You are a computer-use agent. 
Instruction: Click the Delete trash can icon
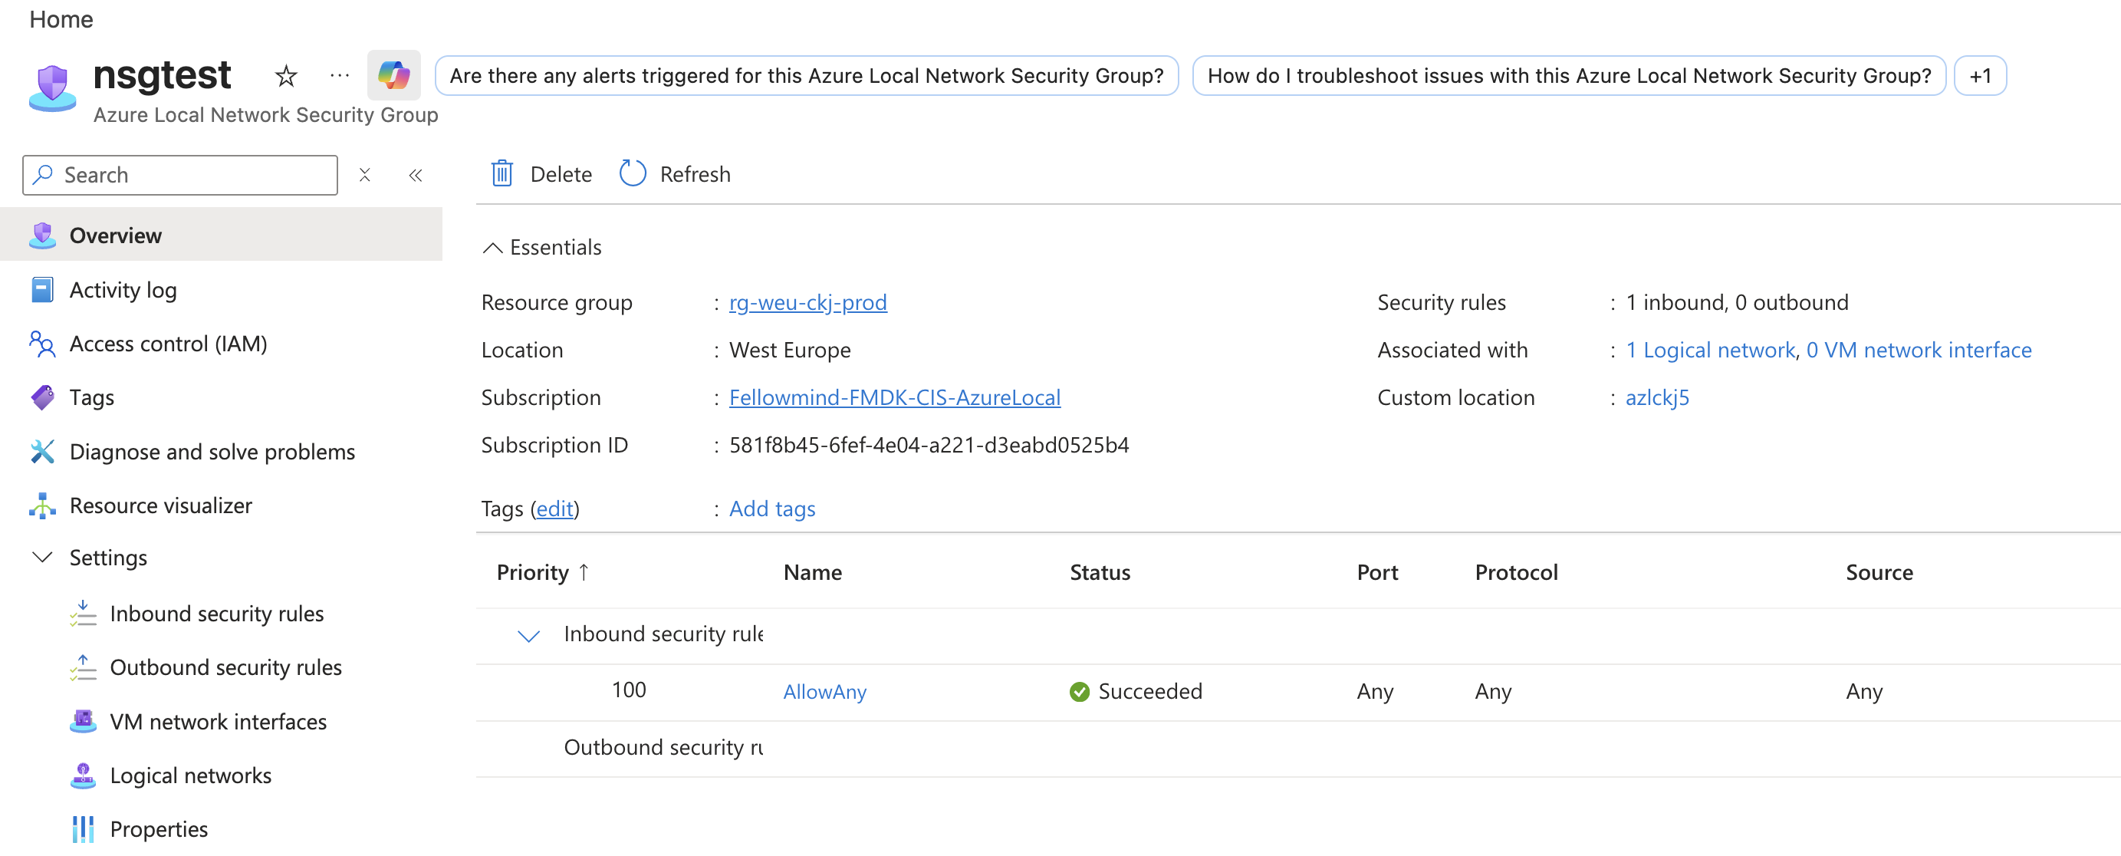coord(502,174)
